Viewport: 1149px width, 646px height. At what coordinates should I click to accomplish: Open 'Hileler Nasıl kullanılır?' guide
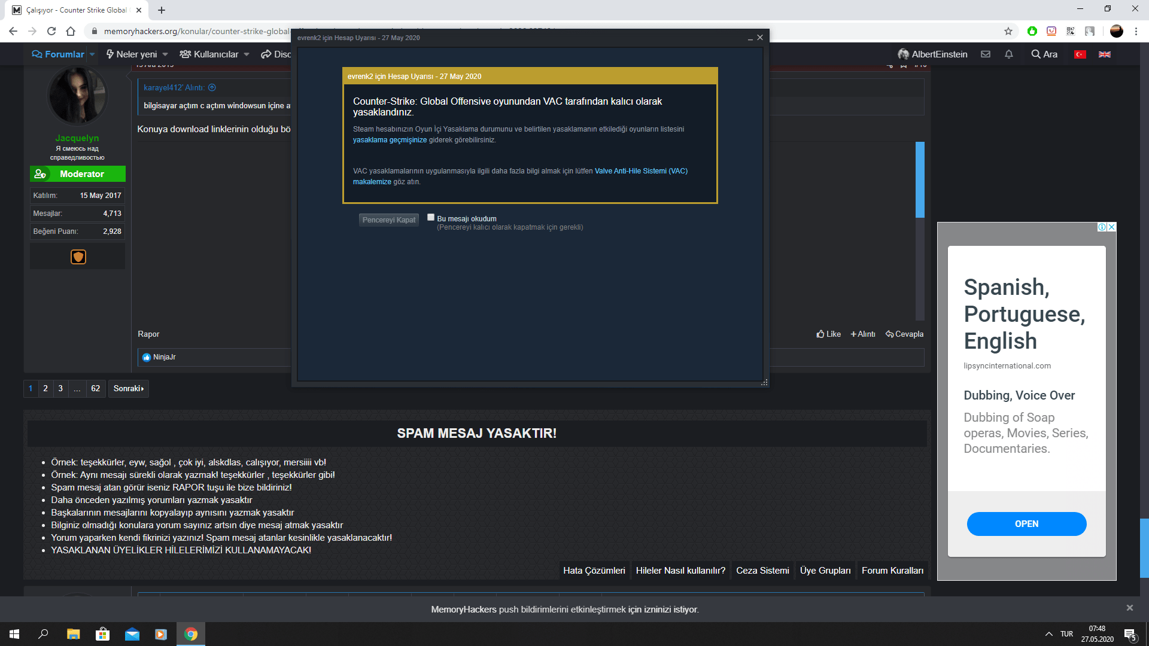tap(680, 571)
